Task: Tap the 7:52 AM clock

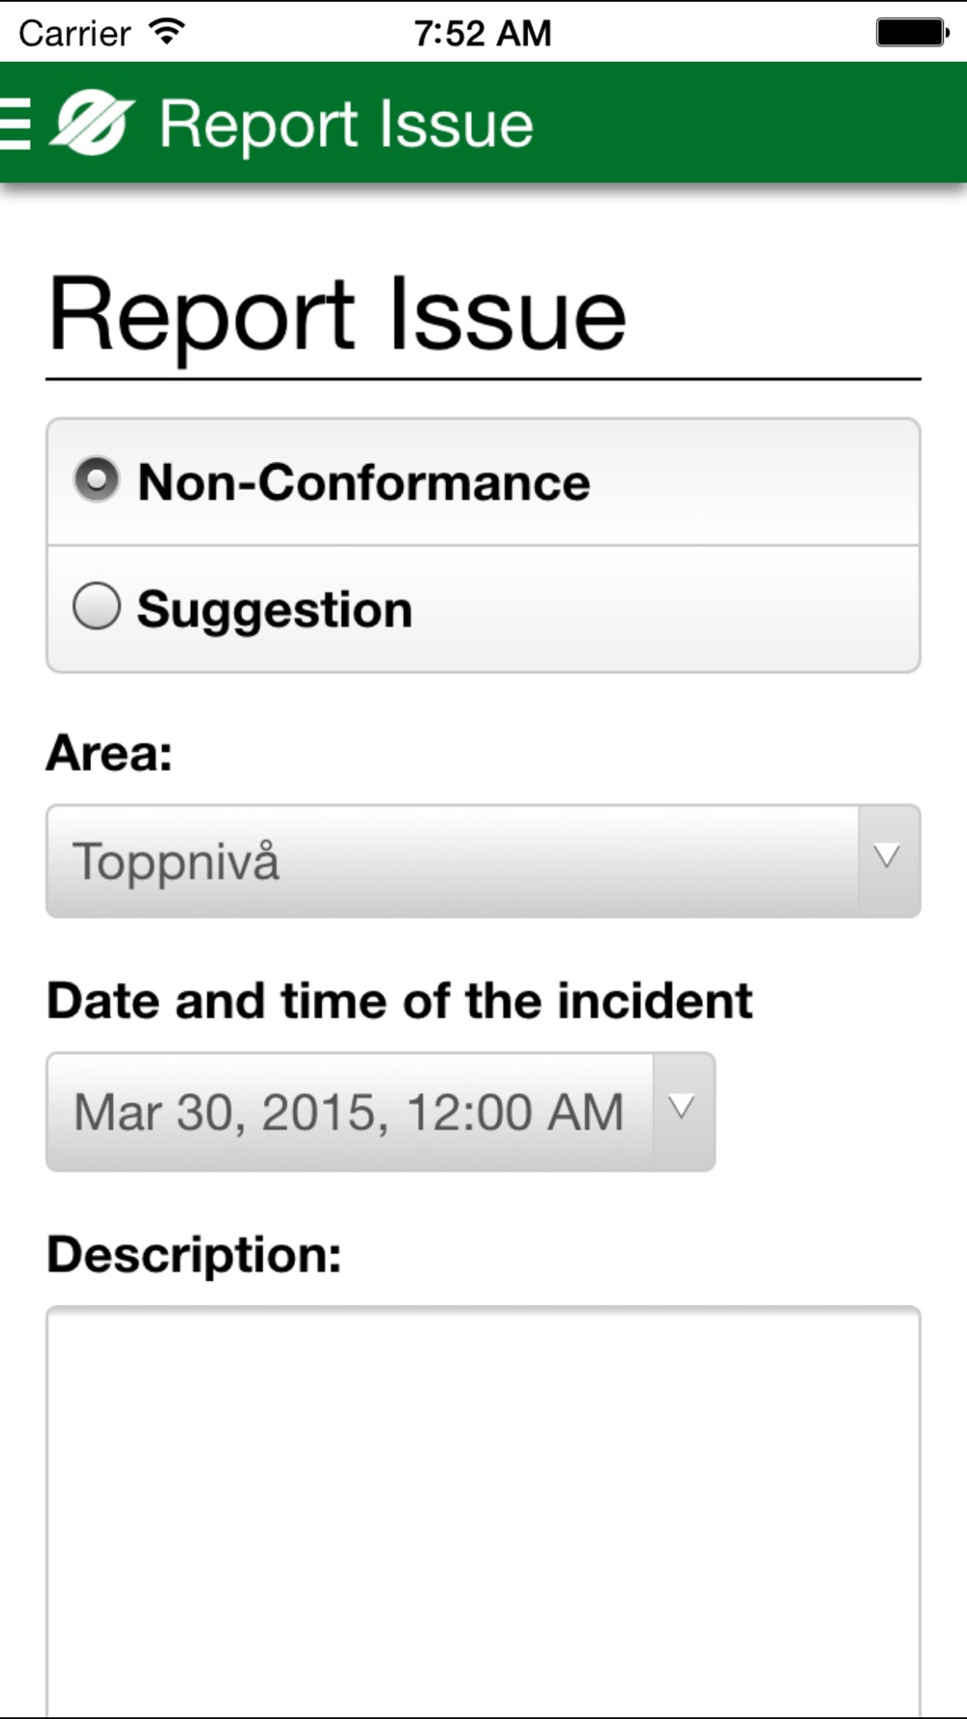Action: tap(483, 34)
